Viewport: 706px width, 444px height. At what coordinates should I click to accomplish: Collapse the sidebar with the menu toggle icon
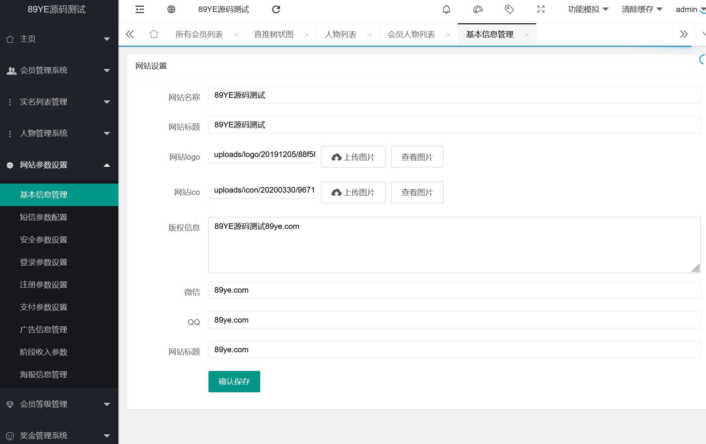(139, 9)
